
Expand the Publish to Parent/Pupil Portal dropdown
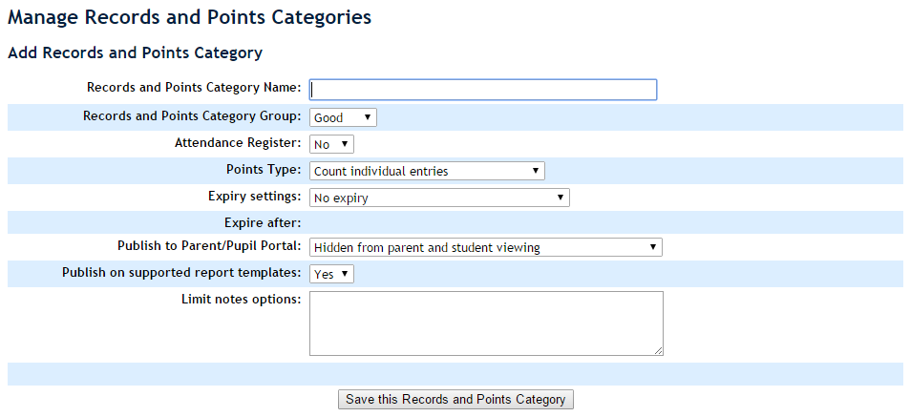[485, 247]
